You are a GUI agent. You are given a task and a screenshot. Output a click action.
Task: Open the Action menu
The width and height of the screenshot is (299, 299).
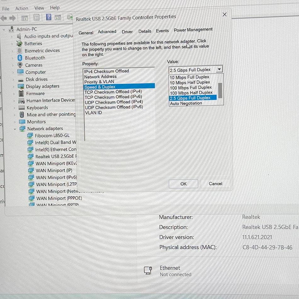[x=22, y=8]
